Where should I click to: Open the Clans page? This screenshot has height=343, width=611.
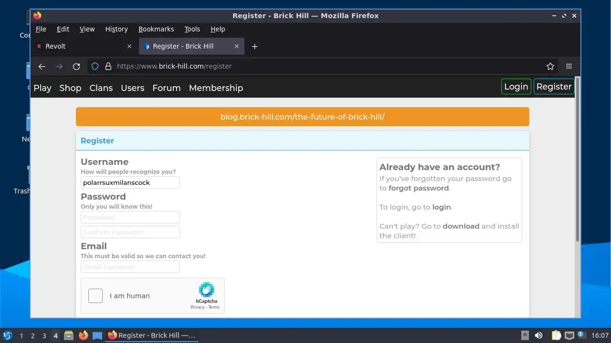coord(101,88)
